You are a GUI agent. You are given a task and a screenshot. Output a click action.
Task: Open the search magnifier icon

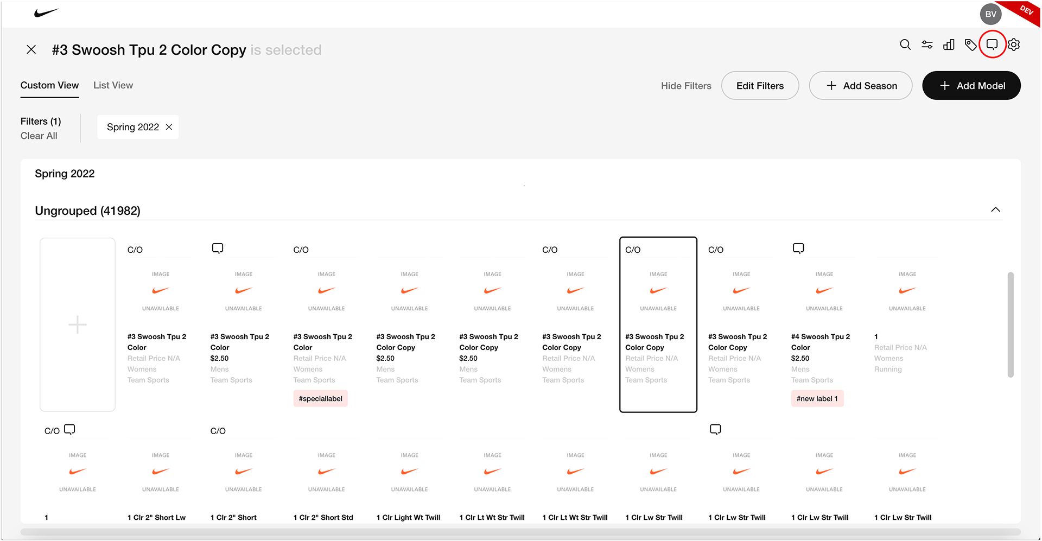tap(905, 45)
